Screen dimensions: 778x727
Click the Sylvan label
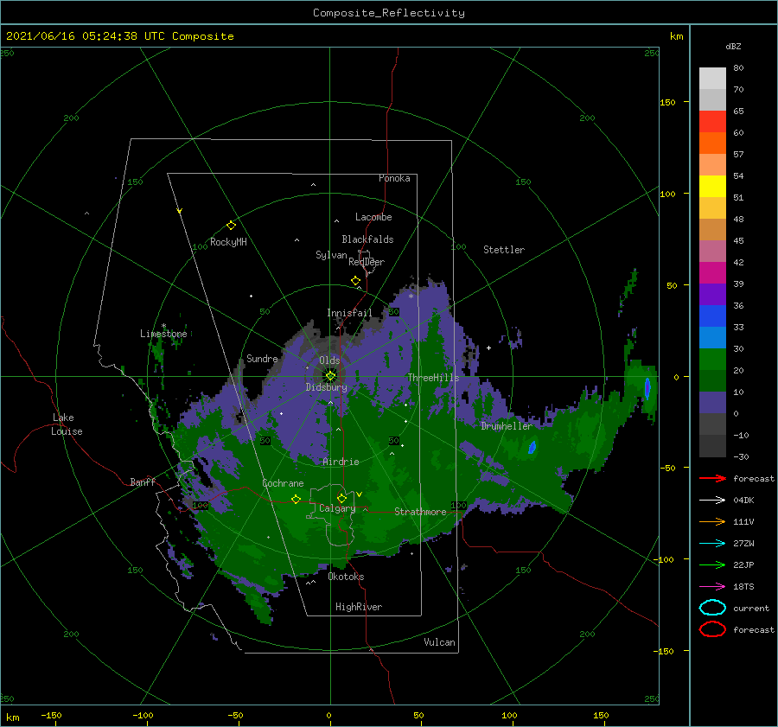(331, 255)
